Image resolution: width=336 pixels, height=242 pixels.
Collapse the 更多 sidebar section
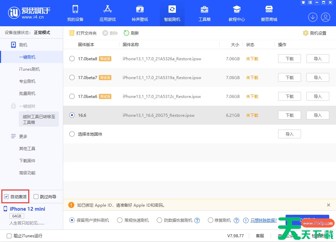13,136
